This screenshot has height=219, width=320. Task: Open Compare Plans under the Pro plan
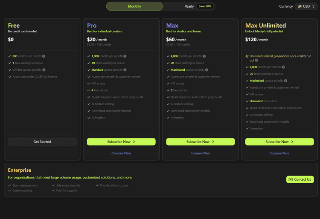[121, 153]
